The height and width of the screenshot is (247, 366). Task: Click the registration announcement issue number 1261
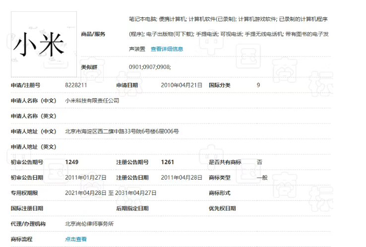[168, 162]
